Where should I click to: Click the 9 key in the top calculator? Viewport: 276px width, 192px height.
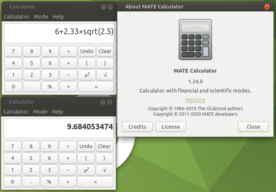(50, 51)
